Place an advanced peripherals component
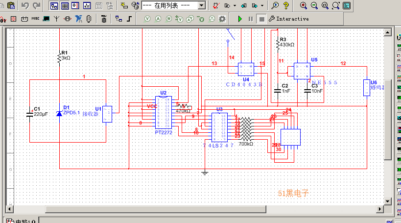This screenshot has height=223, width=401. pos(46,19)
